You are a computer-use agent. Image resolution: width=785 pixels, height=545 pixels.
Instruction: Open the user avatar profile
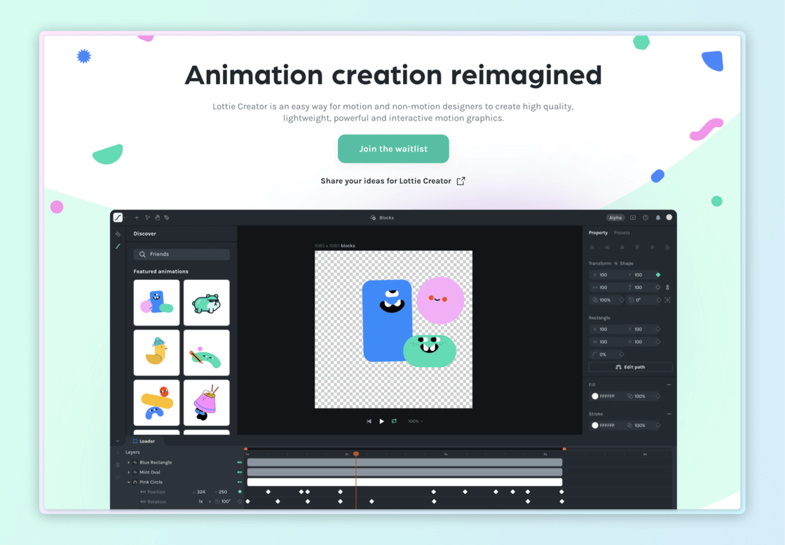click(669, 217)
